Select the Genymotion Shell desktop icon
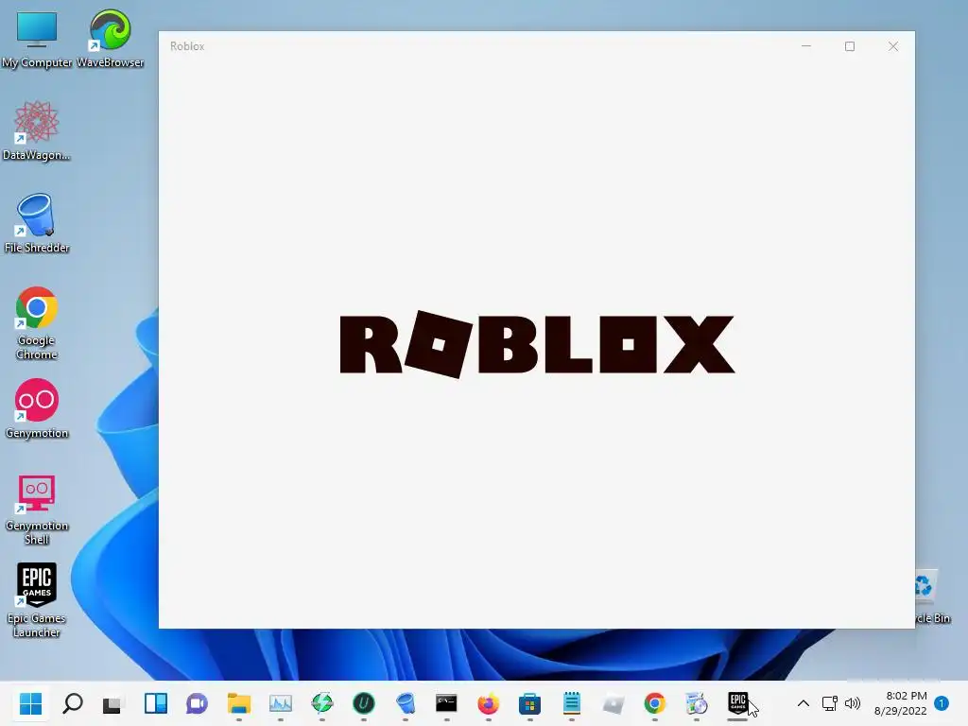 [x=37, y=510]
